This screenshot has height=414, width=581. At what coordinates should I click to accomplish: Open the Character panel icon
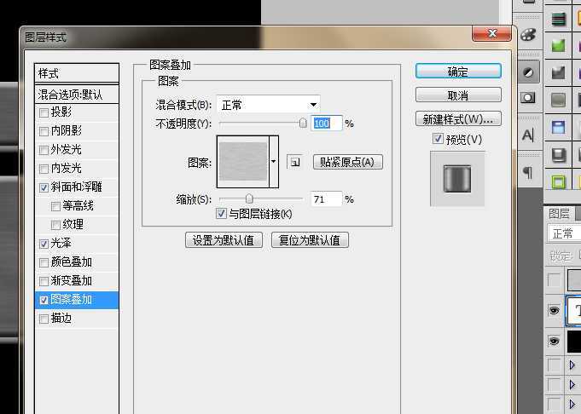[528, 135]
